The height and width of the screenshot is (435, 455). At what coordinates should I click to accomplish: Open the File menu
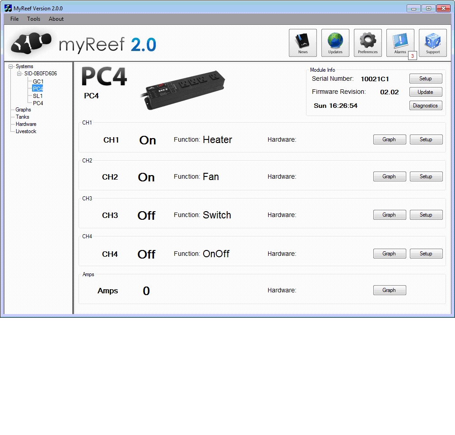coord(14,19)
